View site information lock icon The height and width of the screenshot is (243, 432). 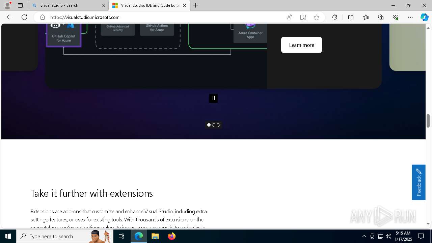pyautogui.click(x=42, y=17)
